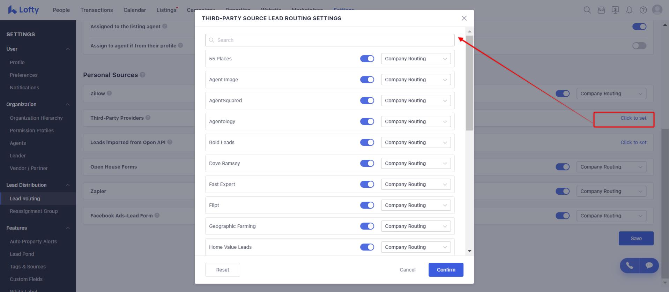The height and width of the screenshot is (292, 669).
Task: Open the Calendar menu
Action: pyautogui.click(x=135, y=10)
